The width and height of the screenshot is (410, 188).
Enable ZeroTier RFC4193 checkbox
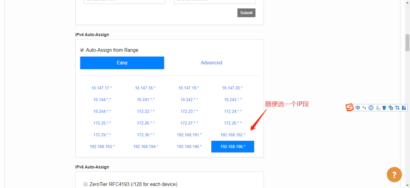pyautogui.click(x=86, y=184)
